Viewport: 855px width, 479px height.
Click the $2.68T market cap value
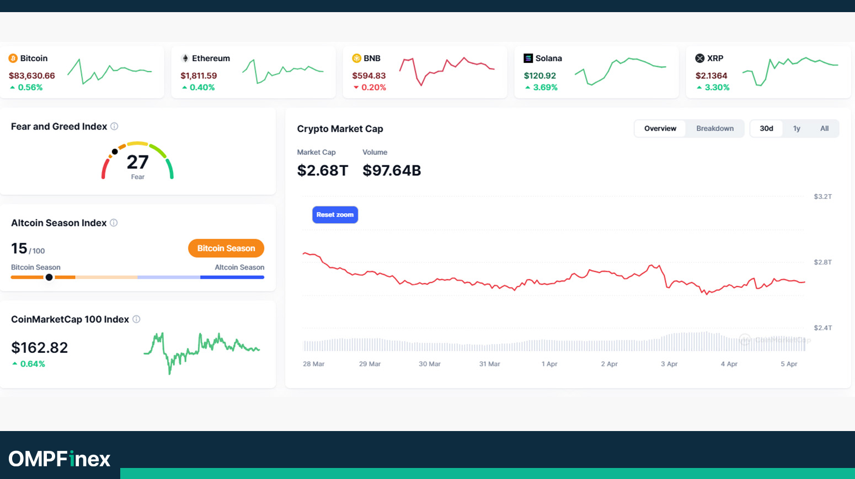click(x=323, y=170)
